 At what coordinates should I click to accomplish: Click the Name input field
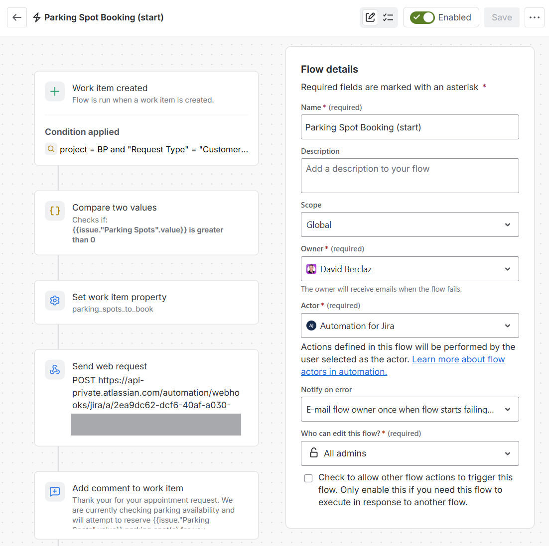click(x=410, y=127)
